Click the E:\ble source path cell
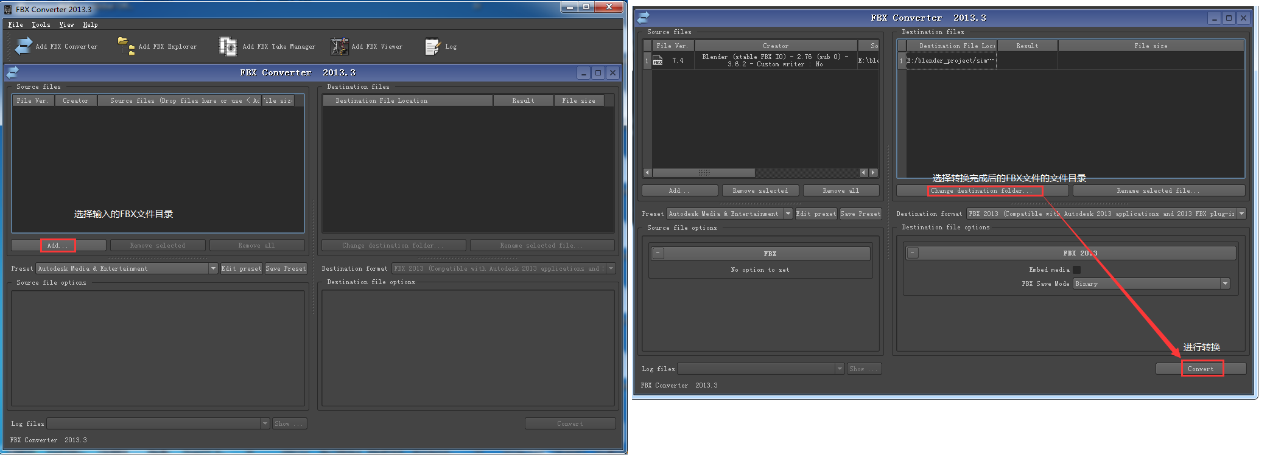The height and width of the screenshot is (466, 1270). (868, 61)
